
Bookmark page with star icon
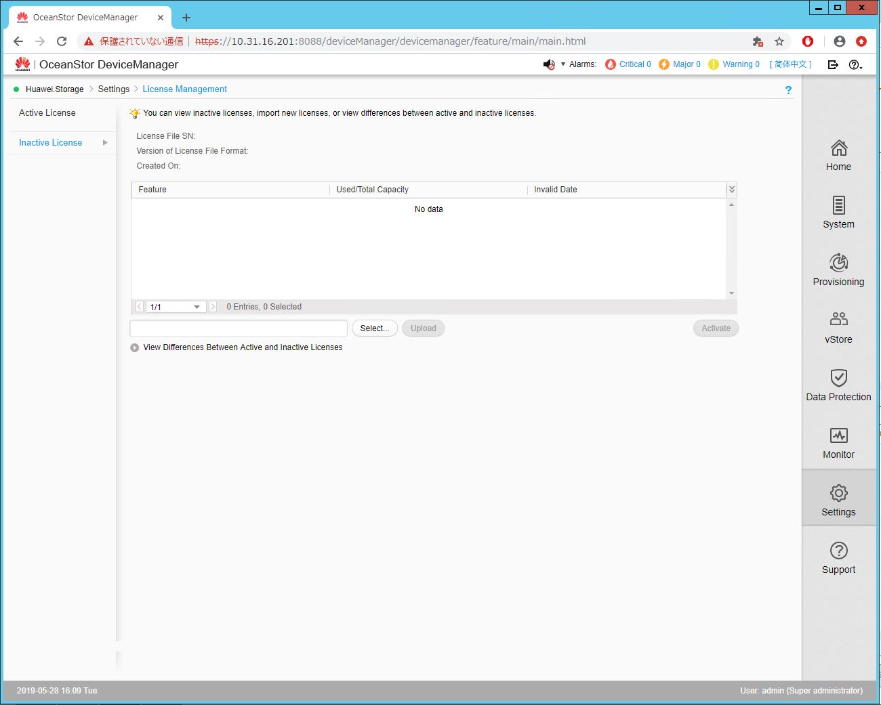point(779,41)
